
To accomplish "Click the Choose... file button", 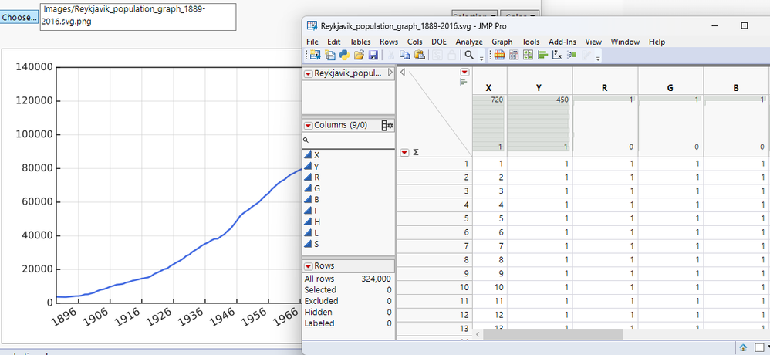I will pos(19,17).
